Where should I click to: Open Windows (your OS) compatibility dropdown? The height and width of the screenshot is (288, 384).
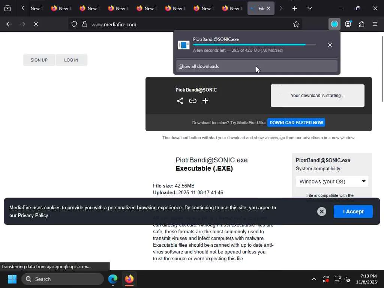click(332, 181)
